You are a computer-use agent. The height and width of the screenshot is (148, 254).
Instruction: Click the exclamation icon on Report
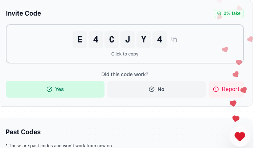point(216,89)
